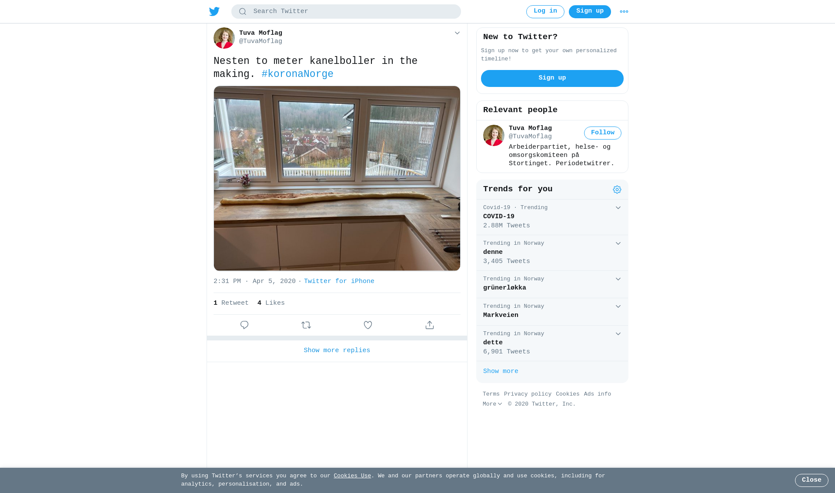The height and width of the screenshot is (493, 835).
Task: Click the search magnifier icon
Action: tap(243, 12)
